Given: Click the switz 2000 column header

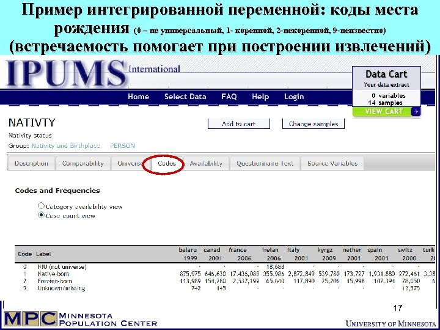Looking at the screenshot, I should point(406,254).
